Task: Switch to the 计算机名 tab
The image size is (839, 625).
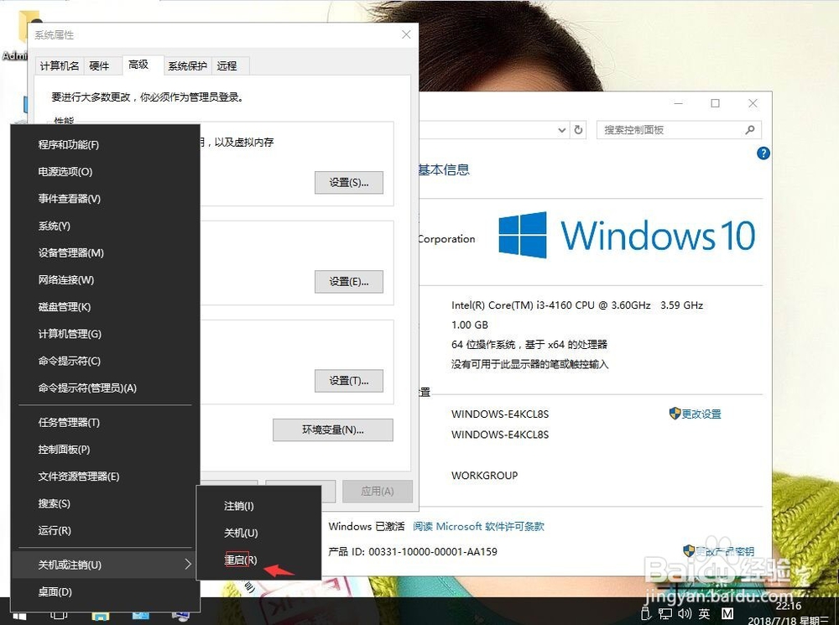Action: click(x=58, y=65)
